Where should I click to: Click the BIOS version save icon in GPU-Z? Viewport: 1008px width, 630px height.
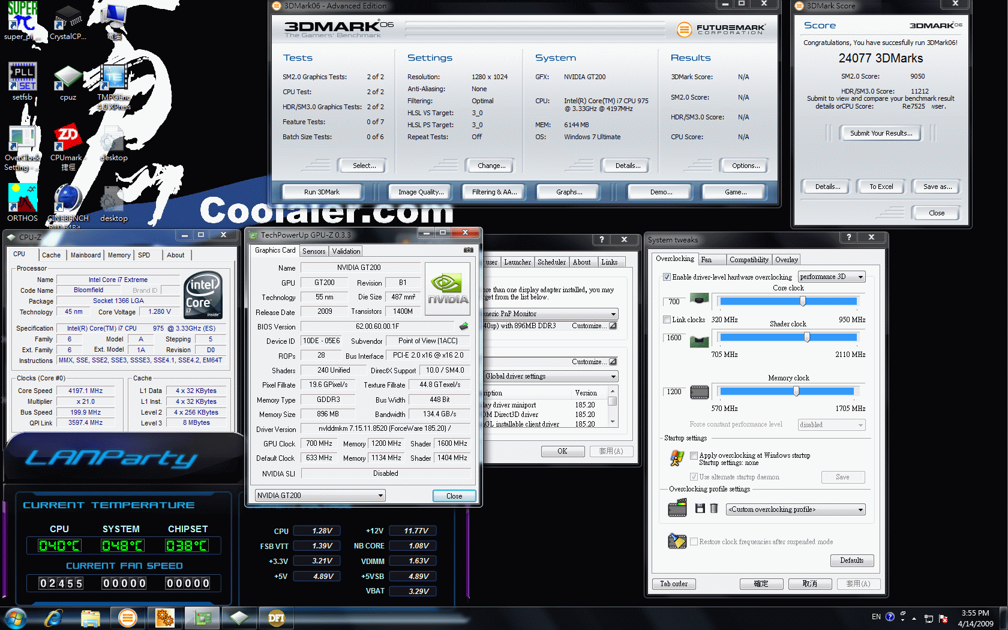pos(464,326)
